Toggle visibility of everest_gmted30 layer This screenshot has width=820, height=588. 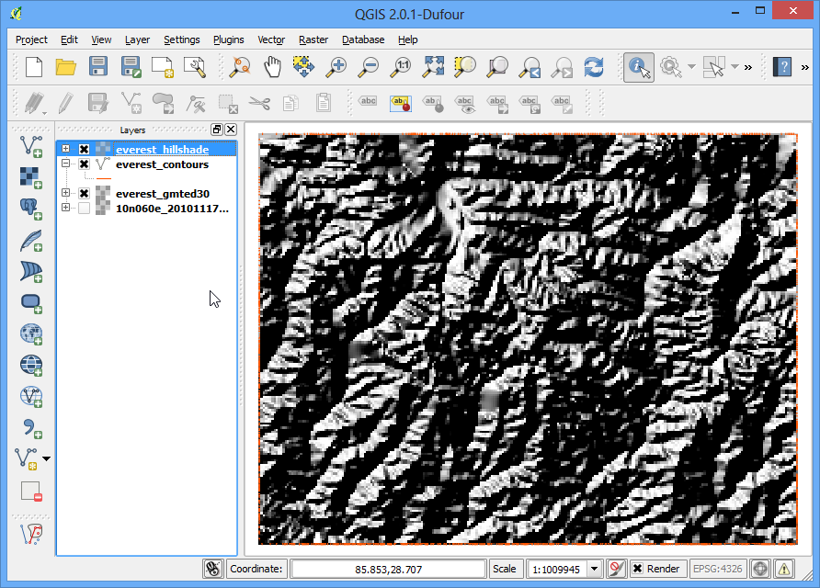[84, 193]
